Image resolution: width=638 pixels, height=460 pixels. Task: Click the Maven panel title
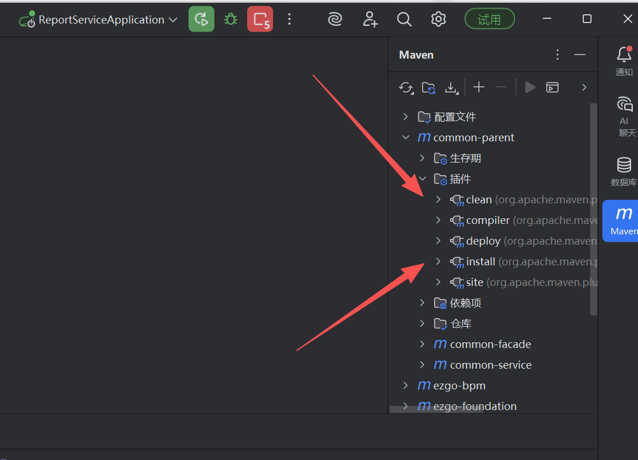tap(416, 55)
